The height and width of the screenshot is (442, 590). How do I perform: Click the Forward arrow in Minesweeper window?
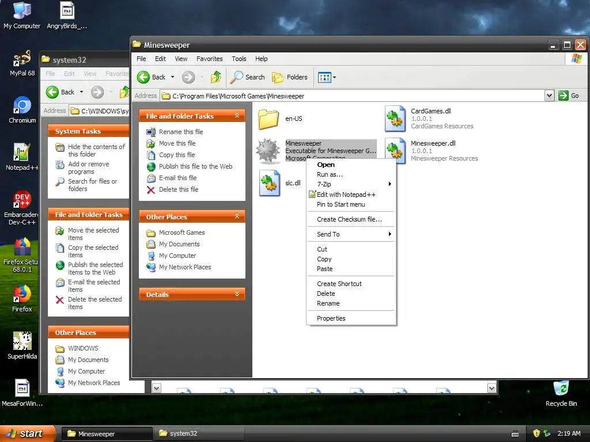188,77
